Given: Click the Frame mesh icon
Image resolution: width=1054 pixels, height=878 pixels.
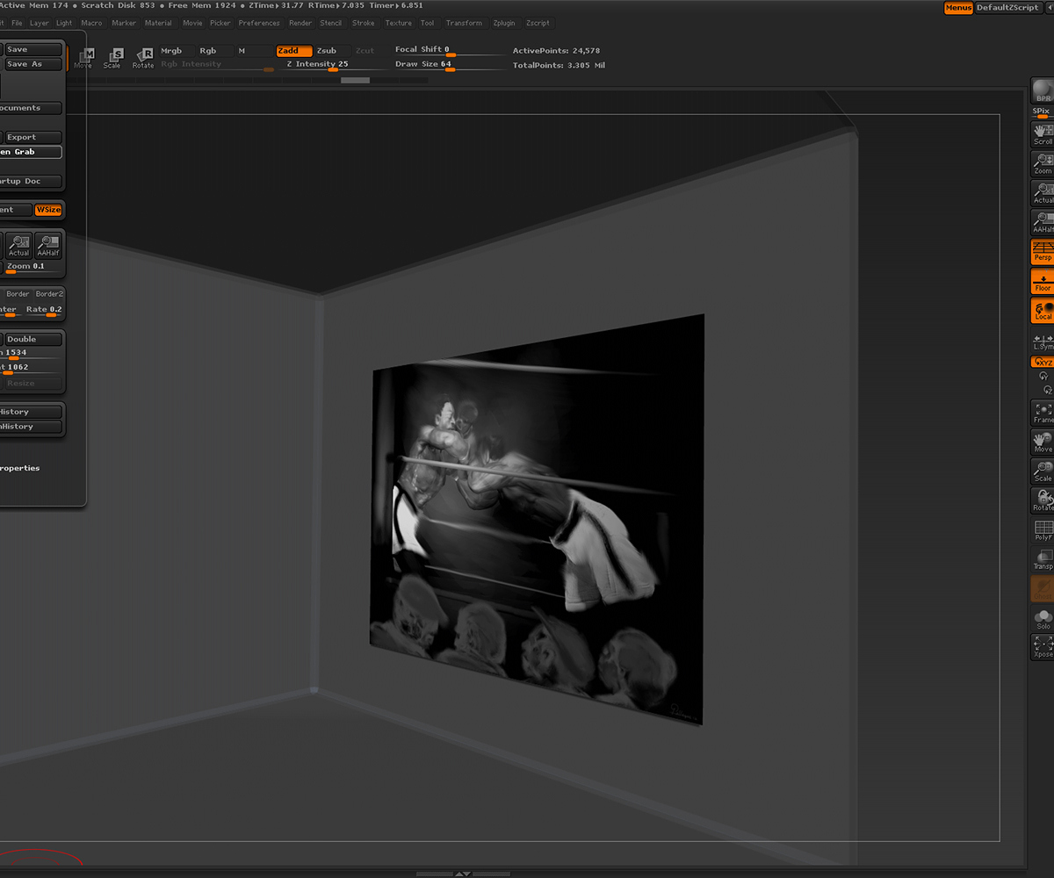Looking at the screenshot, I should (x=1043, y=413).
